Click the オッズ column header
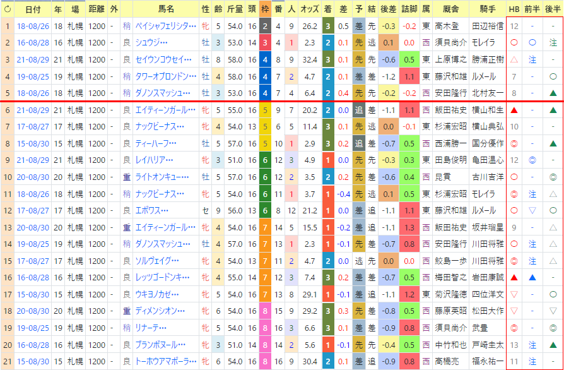 [309, 9]
